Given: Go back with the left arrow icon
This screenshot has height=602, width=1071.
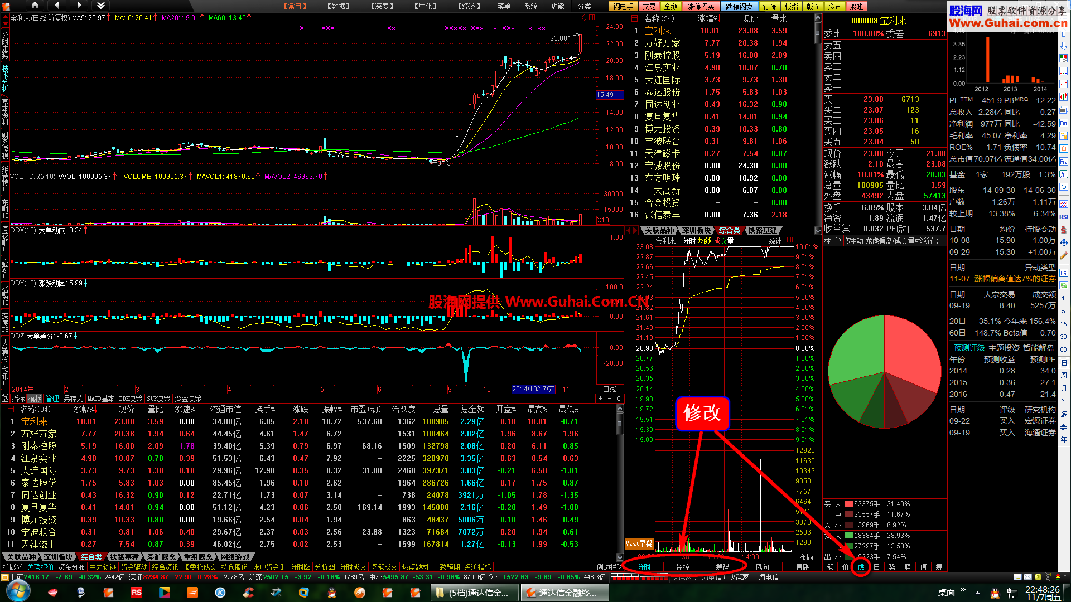Looking at the screenshot, I should 57,6.
